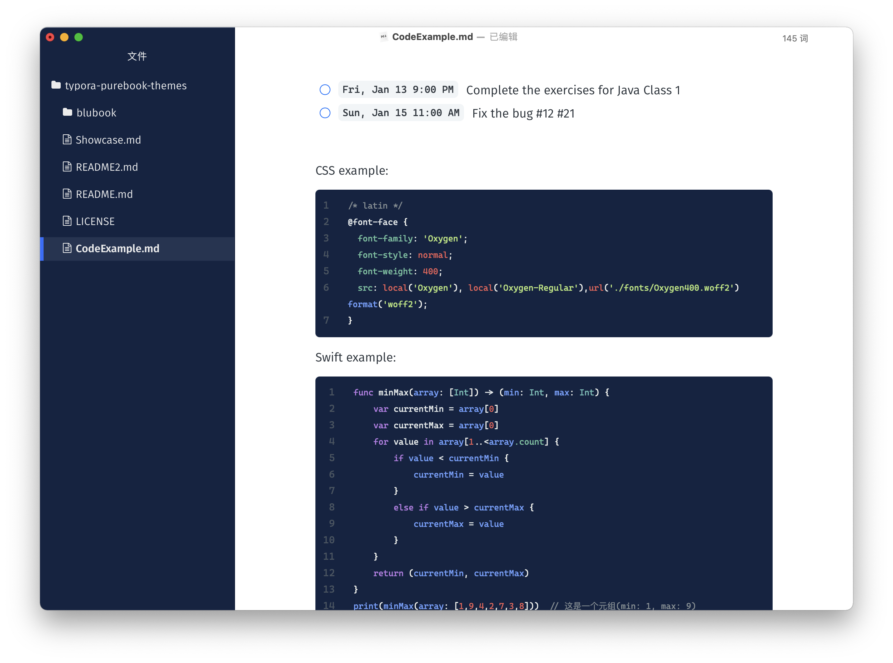
Task: Click the README2.md document icon
Action: 67,166
